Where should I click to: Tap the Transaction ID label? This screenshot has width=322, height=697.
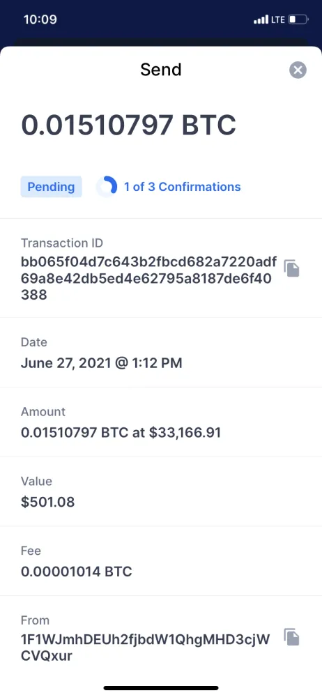(x=62, y=243)
